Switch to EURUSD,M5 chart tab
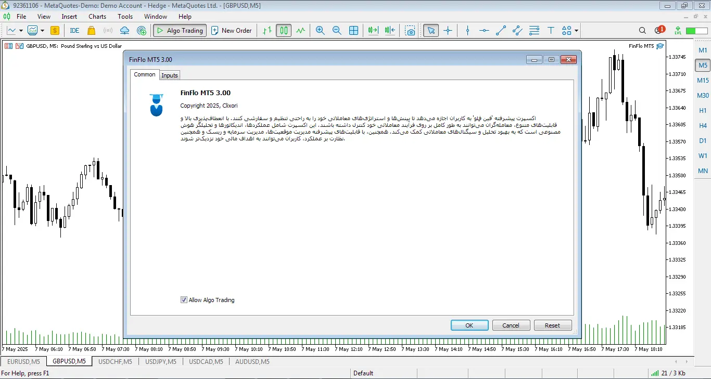711x379 pixels. tap(23, 361)
